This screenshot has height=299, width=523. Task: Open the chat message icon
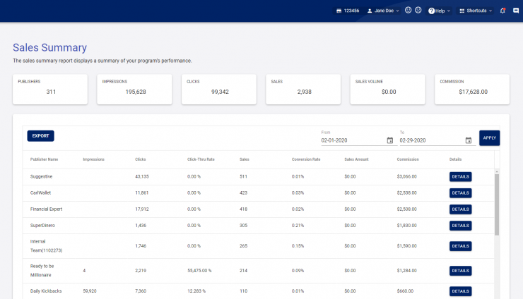516,11
